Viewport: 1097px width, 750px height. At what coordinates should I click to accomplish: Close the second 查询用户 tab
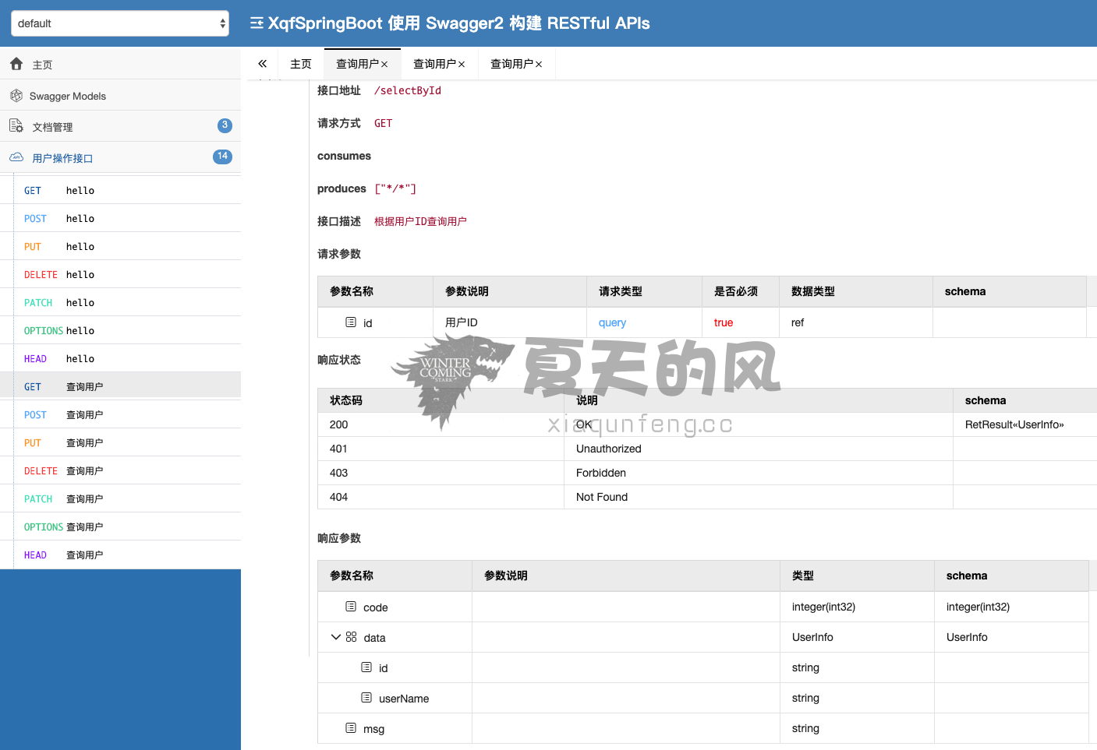coord(462,65)
